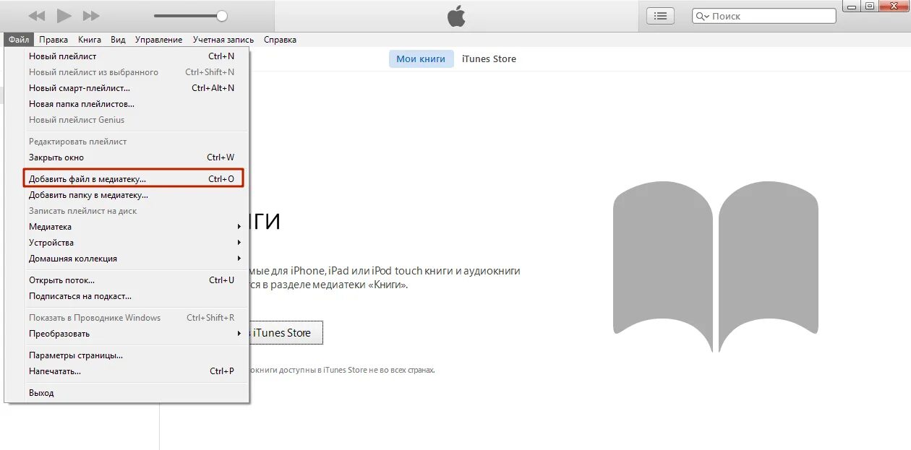Click the play button icon
This screenshot has width=911, height=450.
pos(64,15)
